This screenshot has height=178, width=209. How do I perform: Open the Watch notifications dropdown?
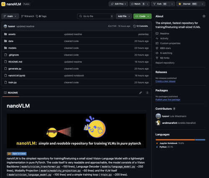147,4
